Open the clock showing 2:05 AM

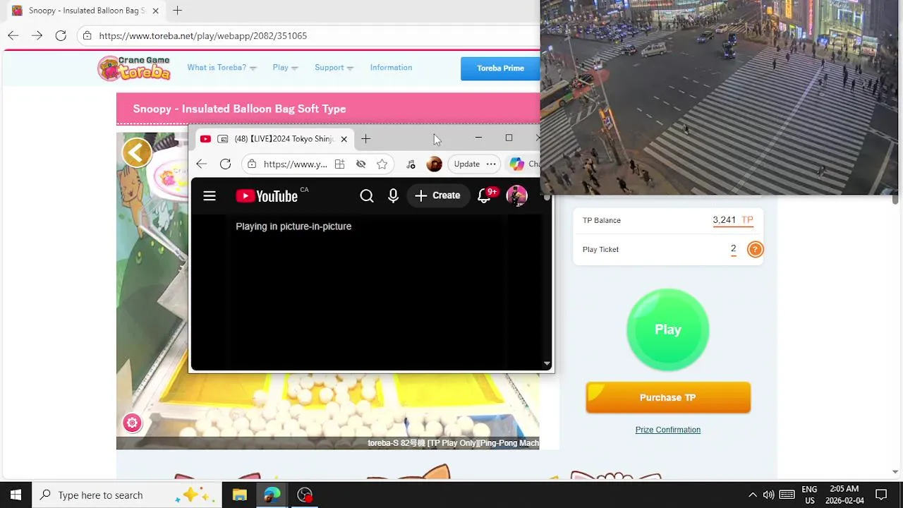click(x=844, y=495)
